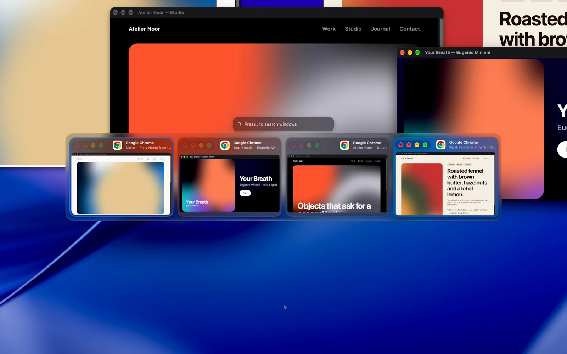Click the Atelier Noor window scrollbar
Screen dimensions: 567x354
pos(441,32)
